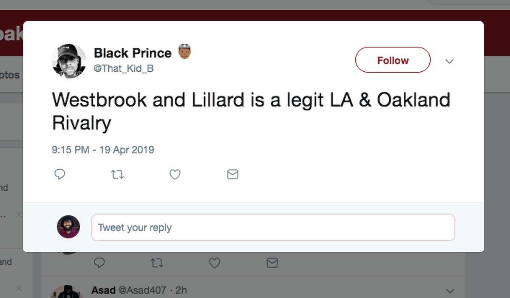Retweet Black Prince's tweet
Image resolution: width=510 pixels, height=298 pixels.
pos(117,174)
